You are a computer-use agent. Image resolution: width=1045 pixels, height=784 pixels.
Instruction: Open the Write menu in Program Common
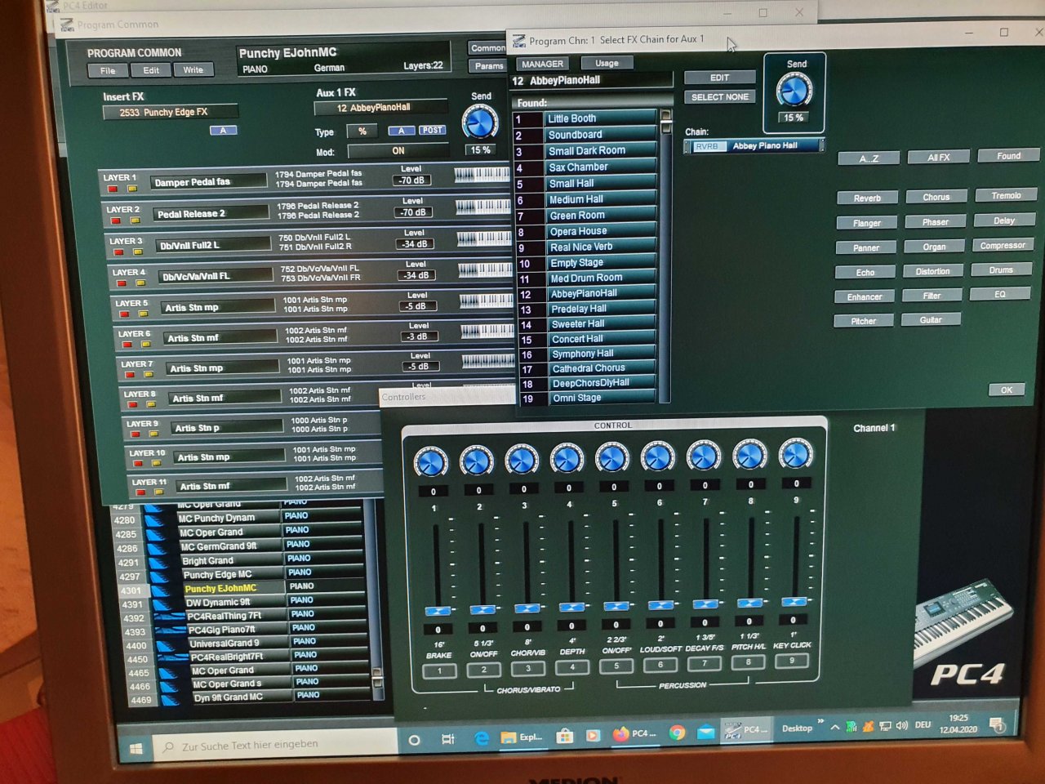coord(193,69)
